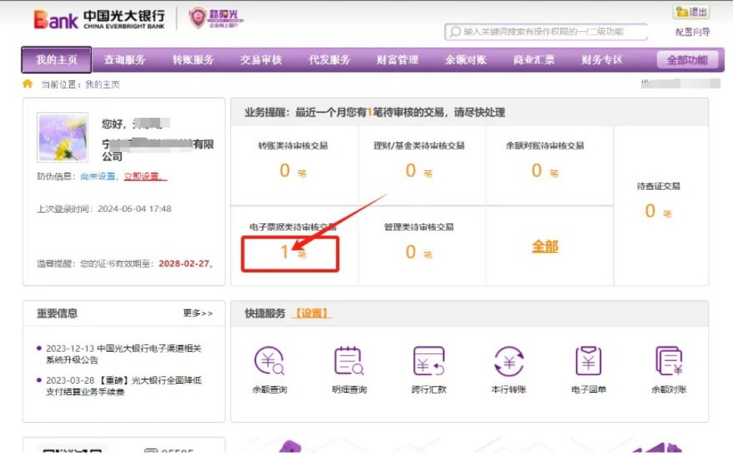733x454 pixels.
Task: Open the 余额对账 quick service icon
Action: point(669,362)
